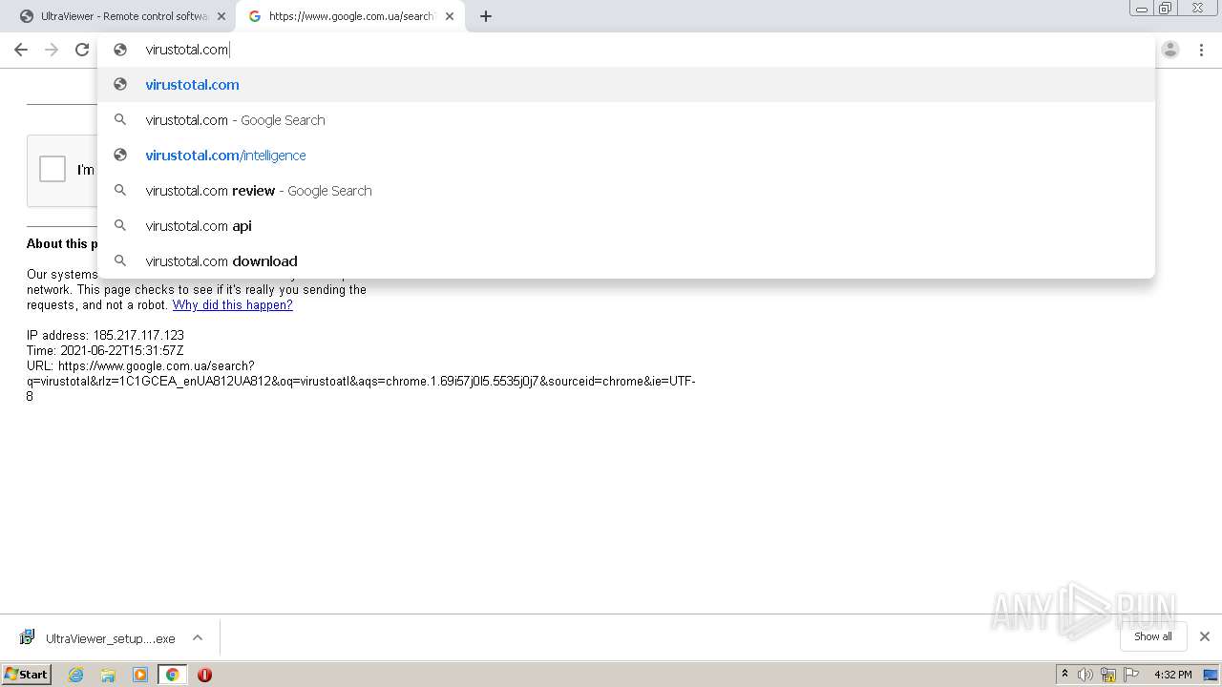
Task: Click the IP address 185.217.117.123 text
Action: (x=105, y=336)
